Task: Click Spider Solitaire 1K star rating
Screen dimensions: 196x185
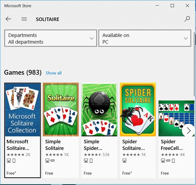Action: tap(134, 155)
